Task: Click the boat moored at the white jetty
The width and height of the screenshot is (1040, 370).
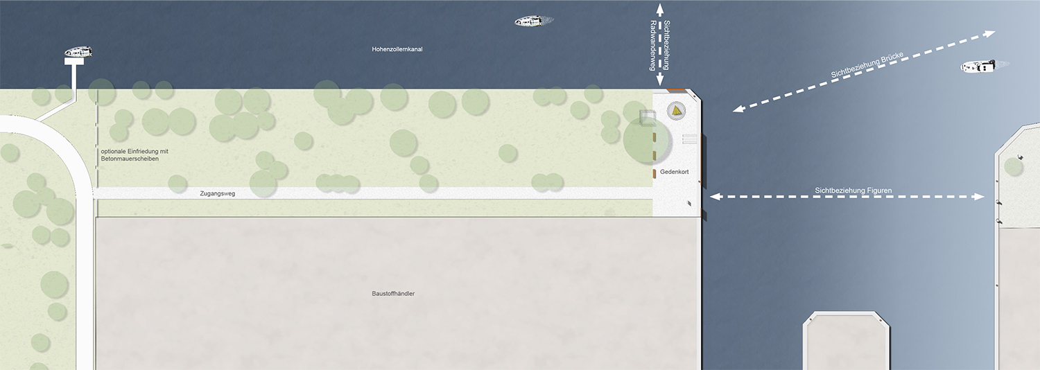Action: click(x=79, y=52)
